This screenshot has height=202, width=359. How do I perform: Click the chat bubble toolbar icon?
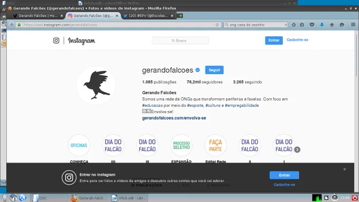(342, 25)
